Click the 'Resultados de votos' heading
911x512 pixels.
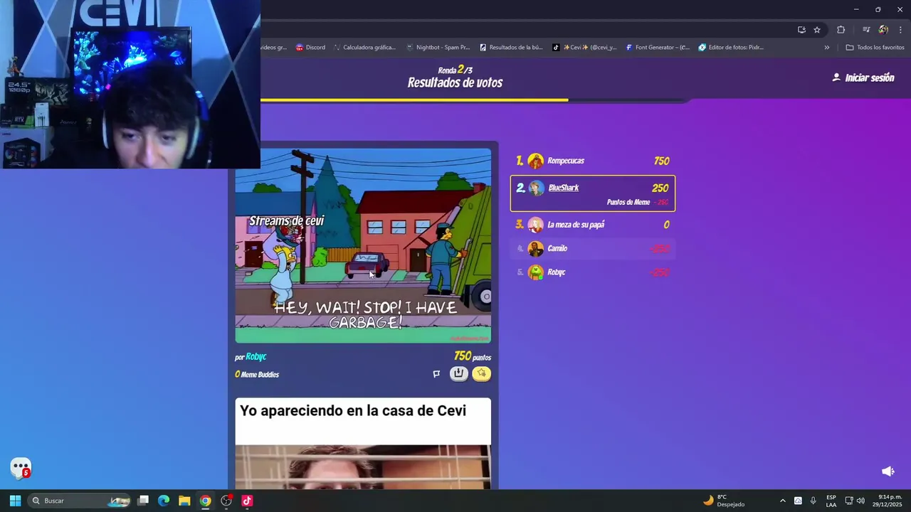coord(455,83)
